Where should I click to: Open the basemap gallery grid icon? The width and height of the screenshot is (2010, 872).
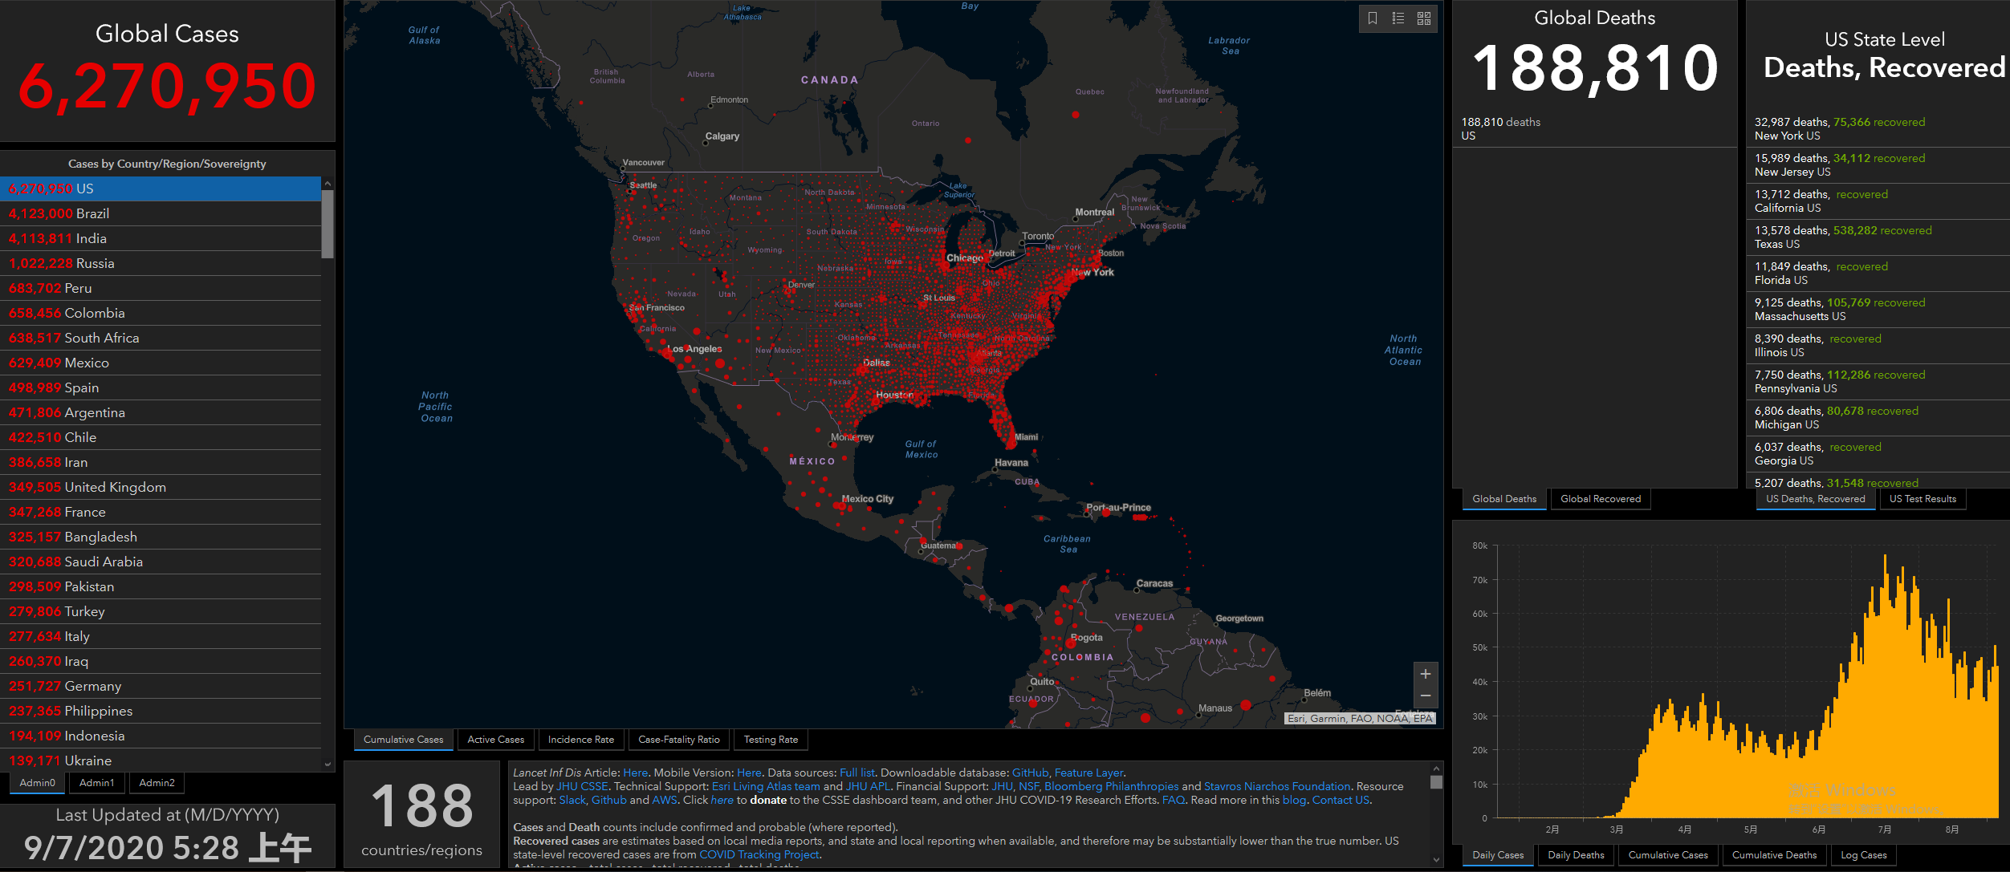1424,18
